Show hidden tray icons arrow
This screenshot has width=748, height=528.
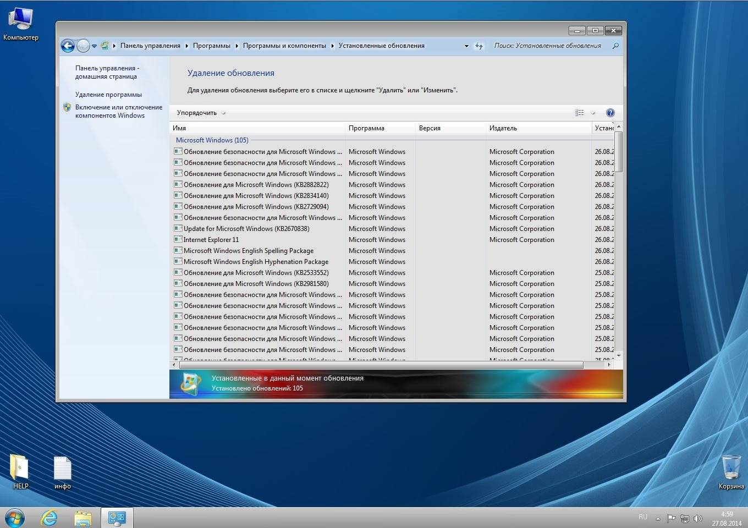click(x=658, y=518)
